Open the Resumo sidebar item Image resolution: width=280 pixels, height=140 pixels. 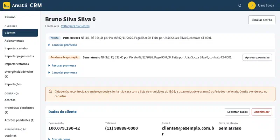coord(10,17)
